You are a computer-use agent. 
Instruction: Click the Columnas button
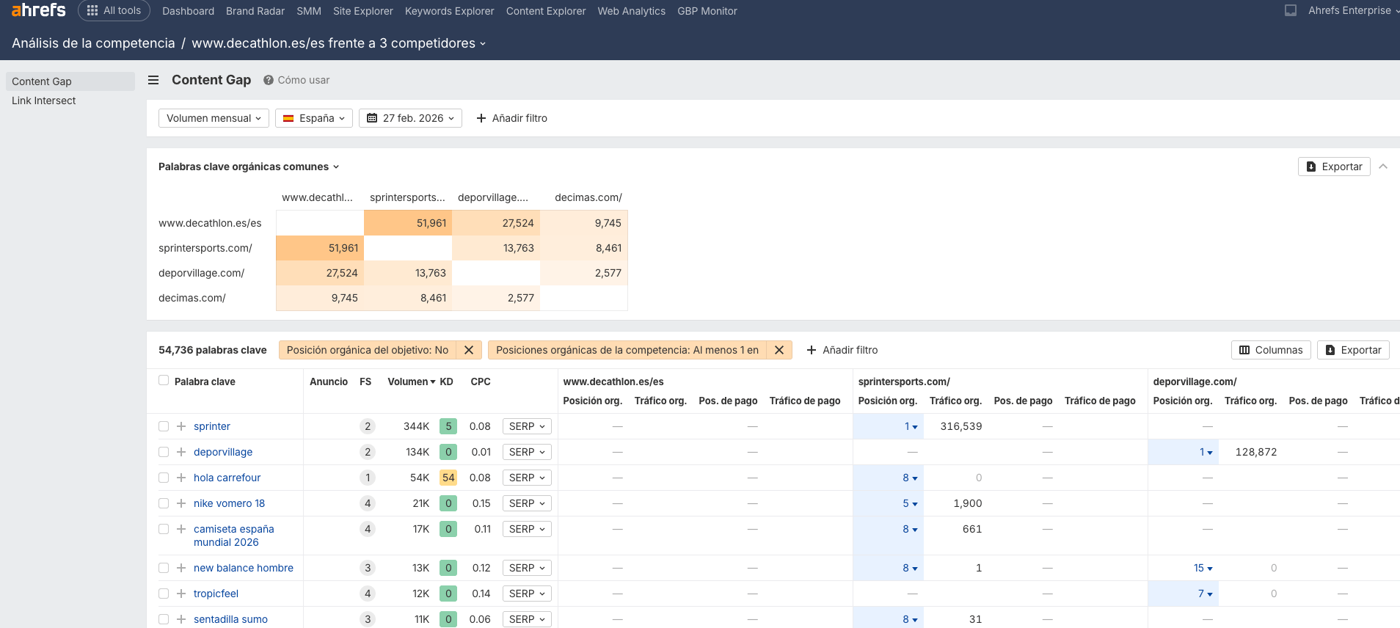coord(1271,350)
